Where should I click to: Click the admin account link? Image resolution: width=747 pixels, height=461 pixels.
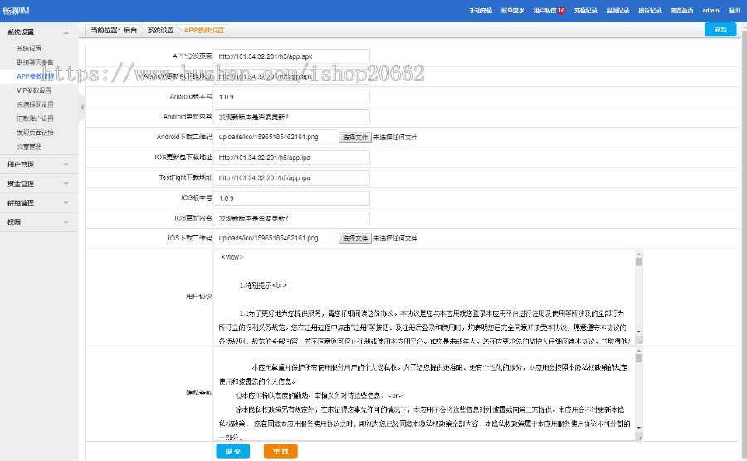(x=710, y=11)
